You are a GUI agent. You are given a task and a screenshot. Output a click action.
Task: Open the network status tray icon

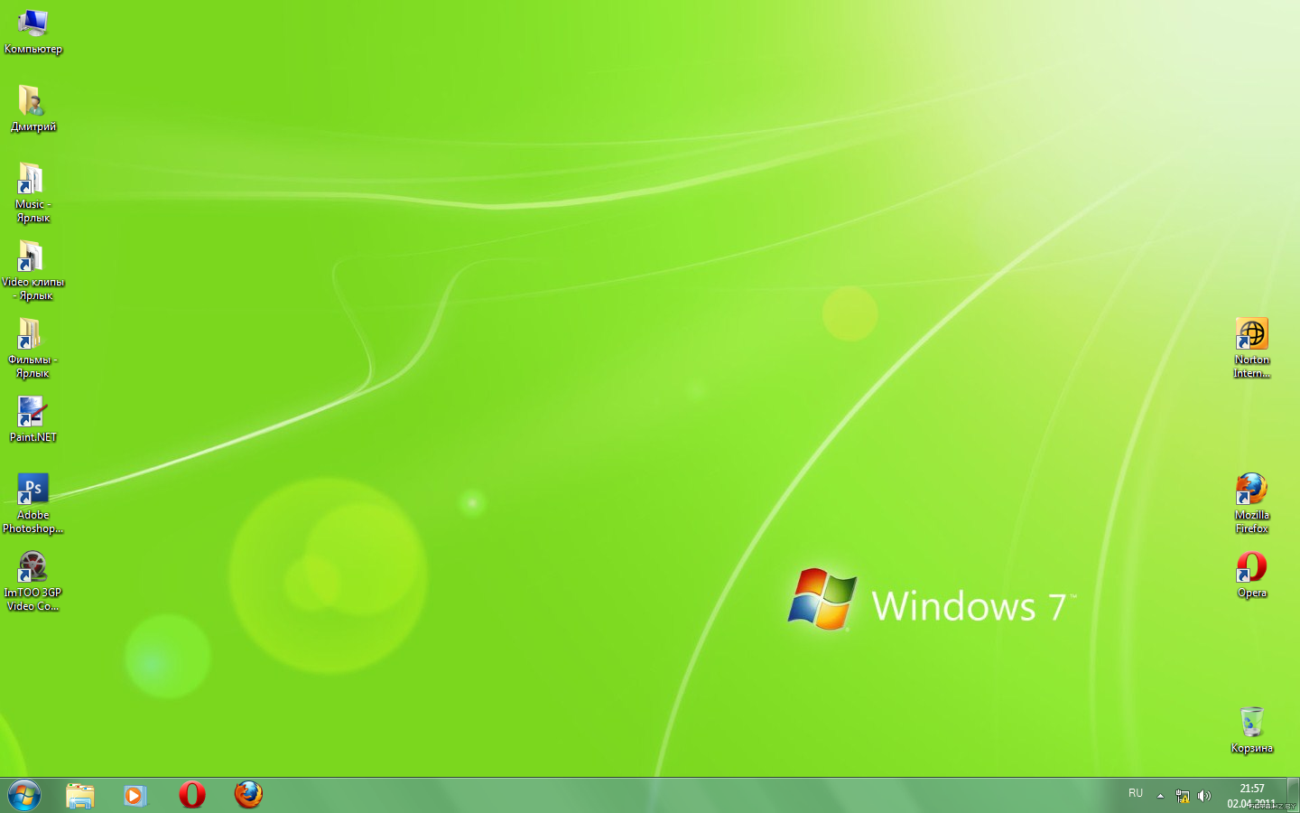tap(1183, 796)
